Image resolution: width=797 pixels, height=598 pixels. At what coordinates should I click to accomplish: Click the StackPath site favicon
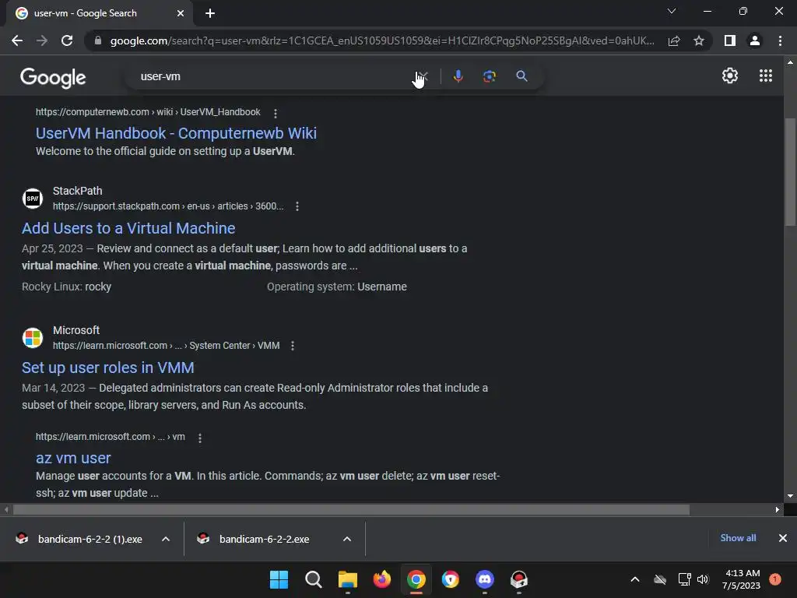click(33, 199)
